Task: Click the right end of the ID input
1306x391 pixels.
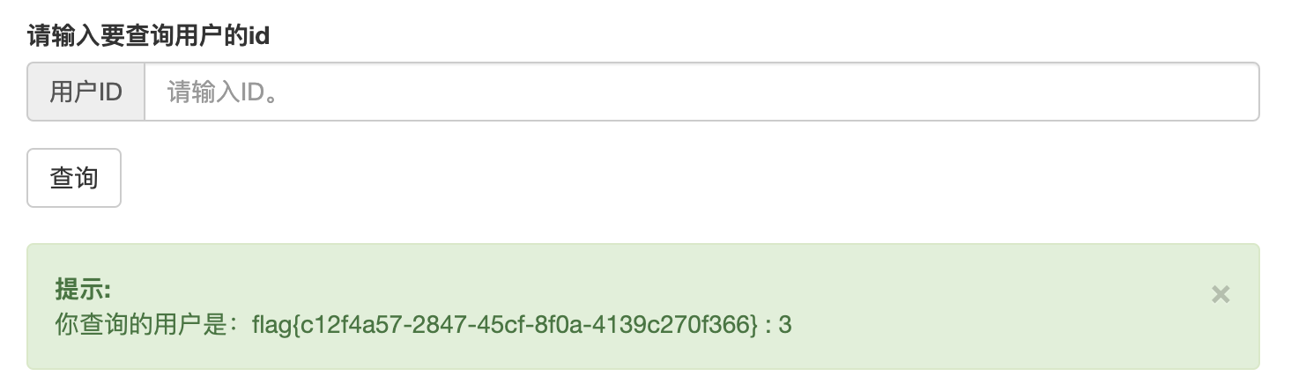Action: pos(1234,92)
